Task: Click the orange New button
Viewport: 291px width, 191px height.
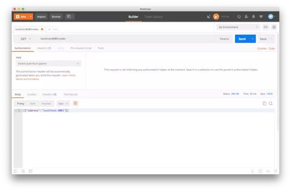Action: tap(21, 17)
